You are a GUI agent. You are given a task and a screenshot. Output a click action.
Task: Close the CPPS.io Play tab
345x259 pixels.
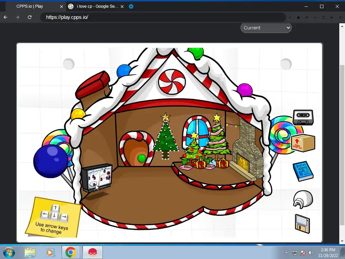[61, 7]
